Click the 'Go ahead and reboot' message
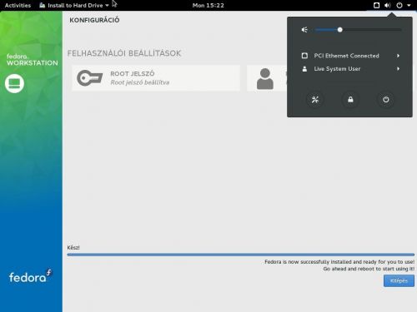Image resolution: width=417 pixels, height=312 pixels. coord(369,269)
